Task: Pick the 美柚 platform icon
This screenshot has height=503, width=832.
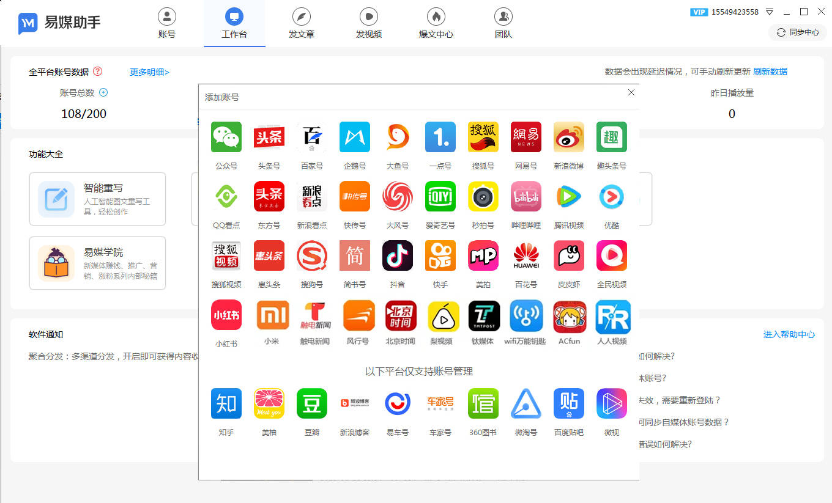Action: (269, 403)
